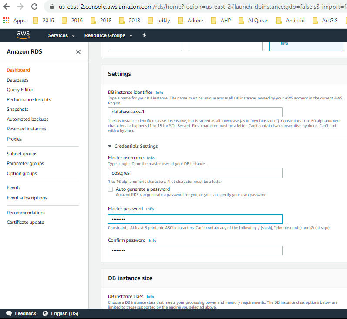
Task: Open the Al Quran bookmark folder
Action: [x=253, y=21]
